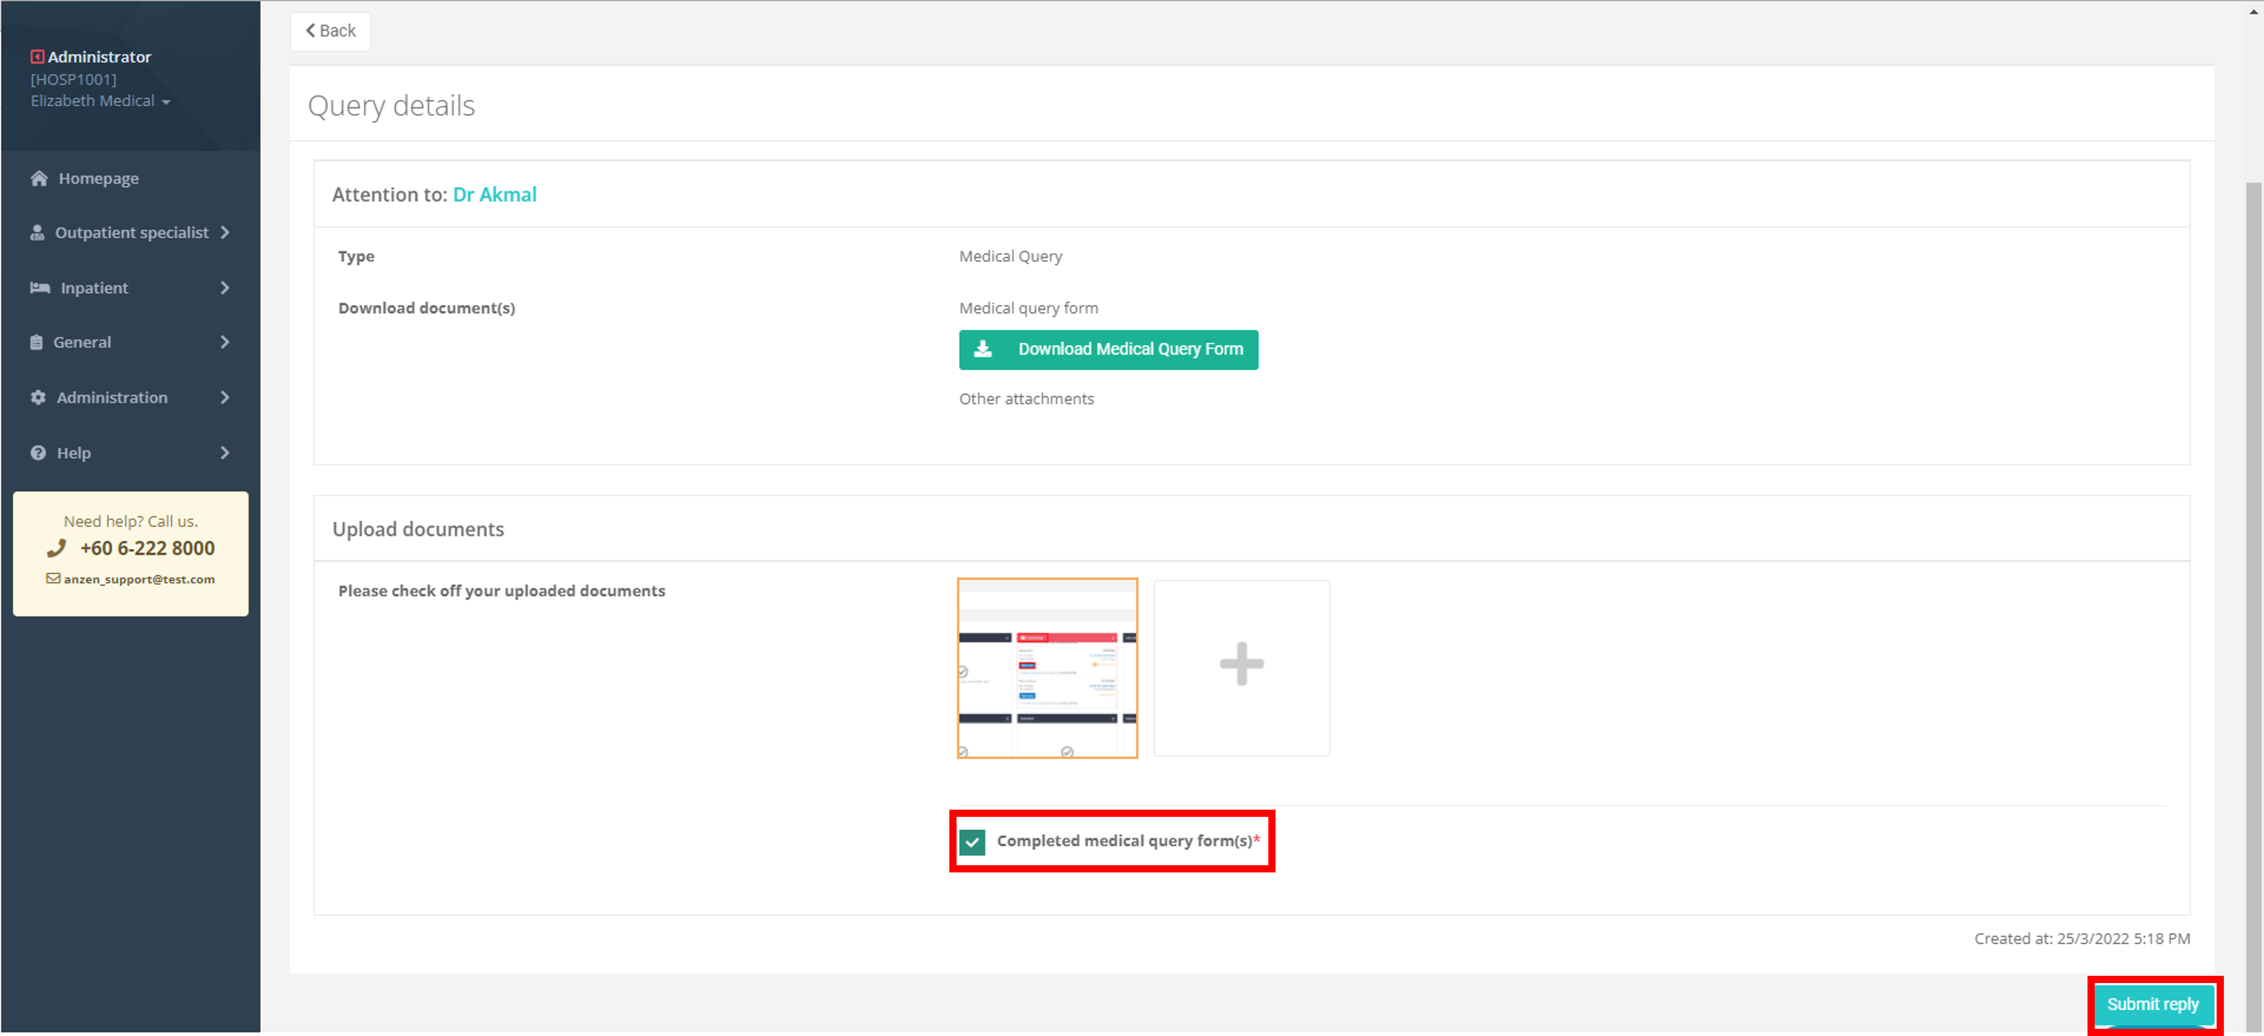Click the download arrow icon on green button
This screenshot has width=2264, height=1036.
click(983, 350)
